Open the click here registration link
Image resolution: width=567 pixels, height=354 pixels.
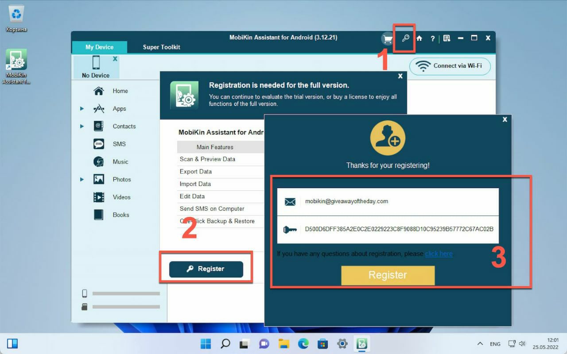coord(439,254)
